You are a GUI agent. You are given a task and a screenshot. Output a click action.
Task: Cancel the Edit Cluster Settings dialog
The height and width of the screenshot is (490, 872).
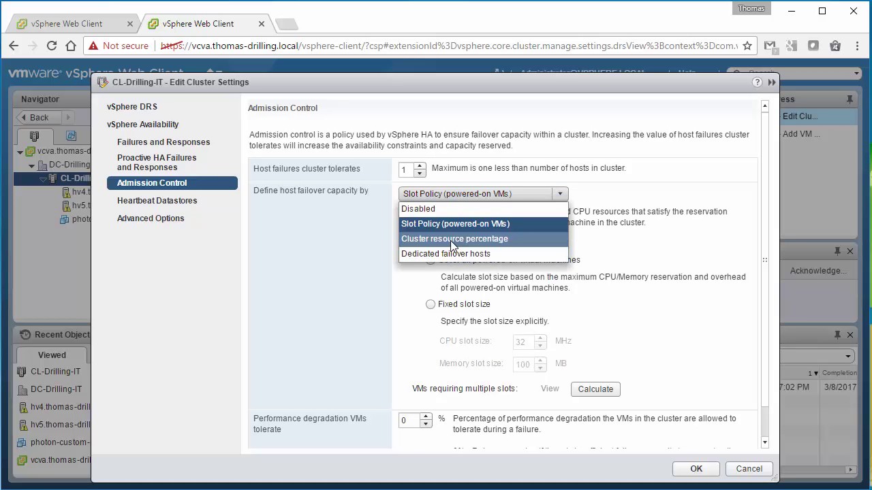[749, 469]
